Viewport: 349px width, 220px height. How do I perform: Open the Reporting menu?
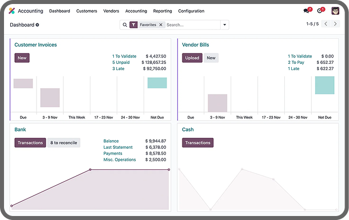(x=162, y=11)
